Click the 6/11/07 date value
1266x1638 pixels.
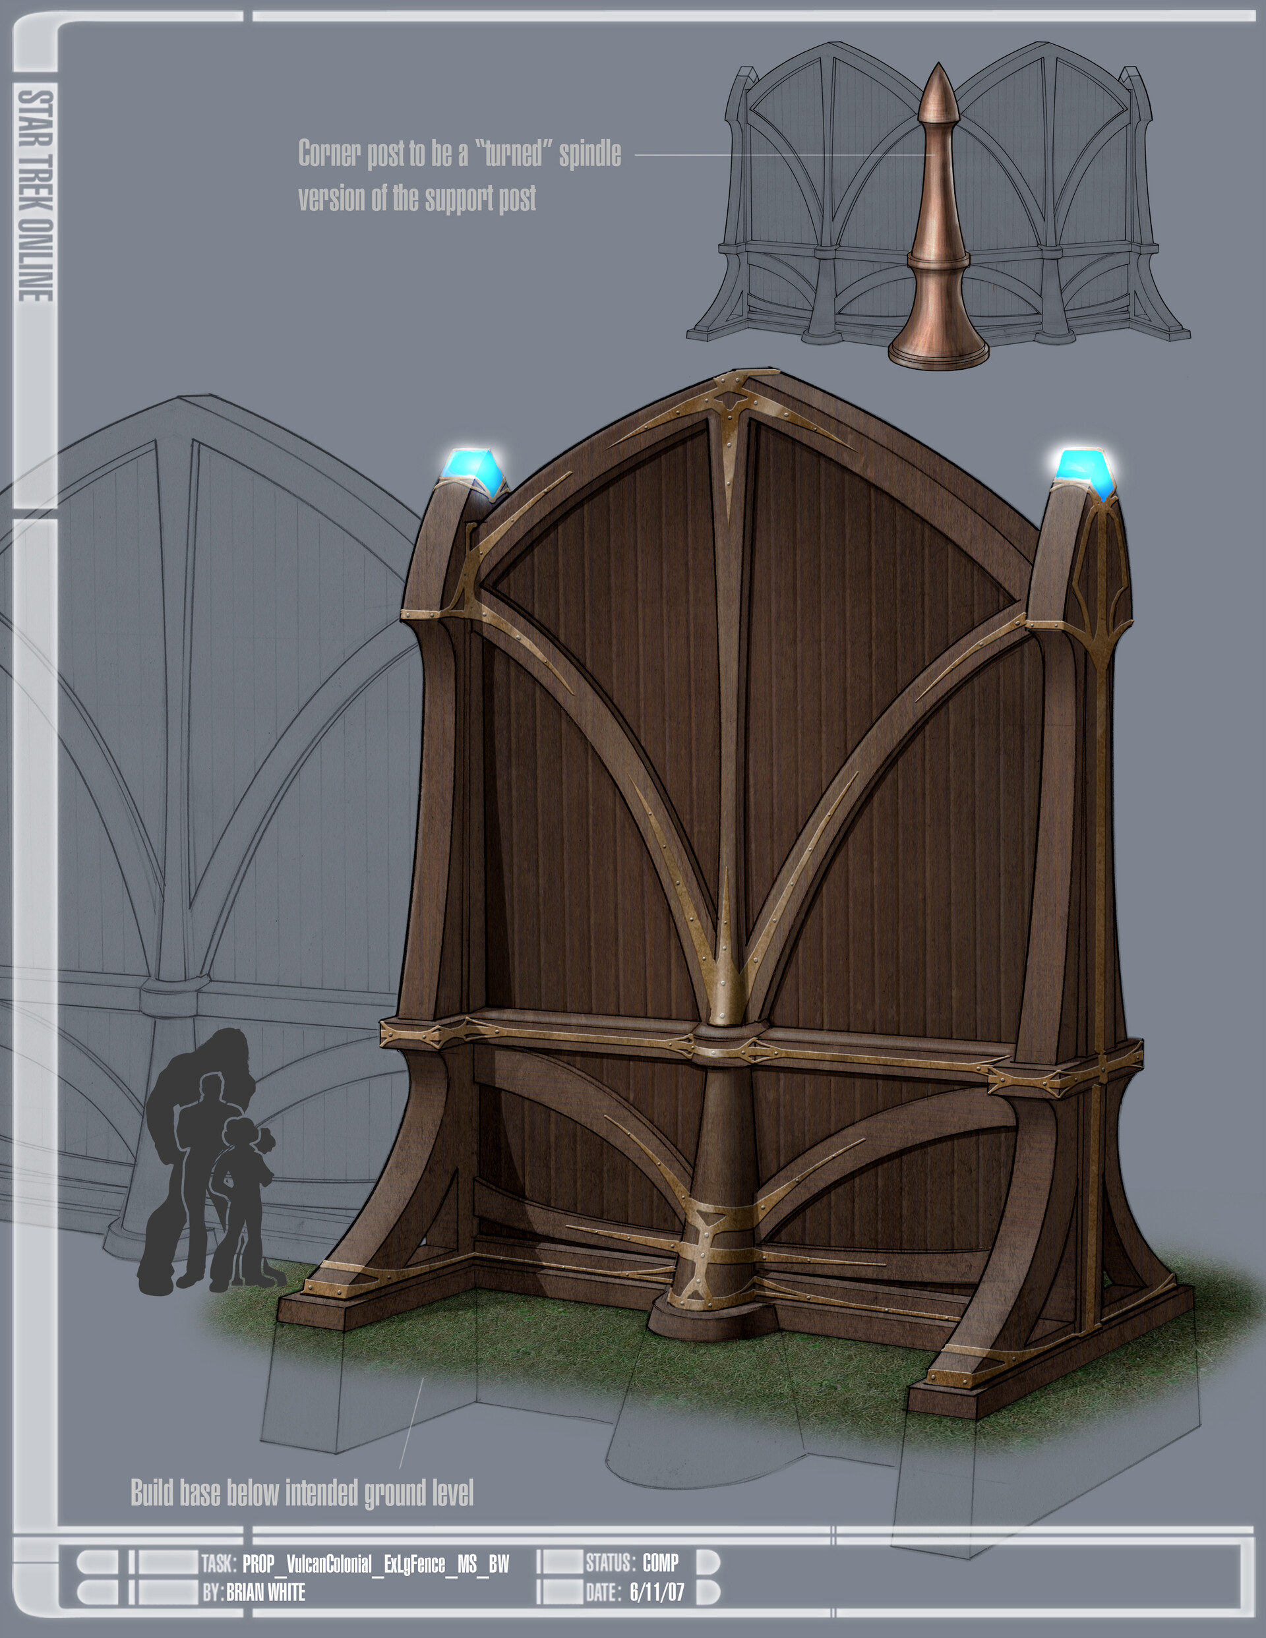(657, 1593)
